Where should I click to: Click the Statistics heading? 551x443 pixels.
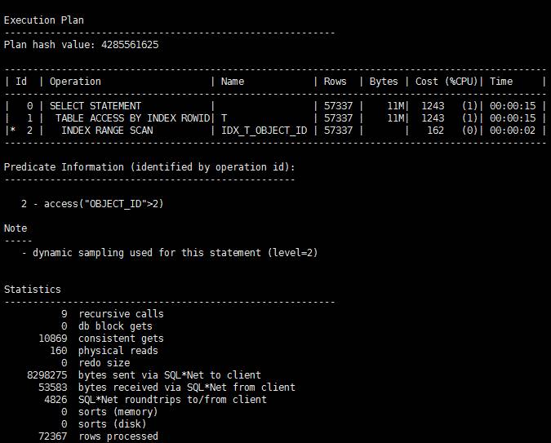[x=33, y=290]
